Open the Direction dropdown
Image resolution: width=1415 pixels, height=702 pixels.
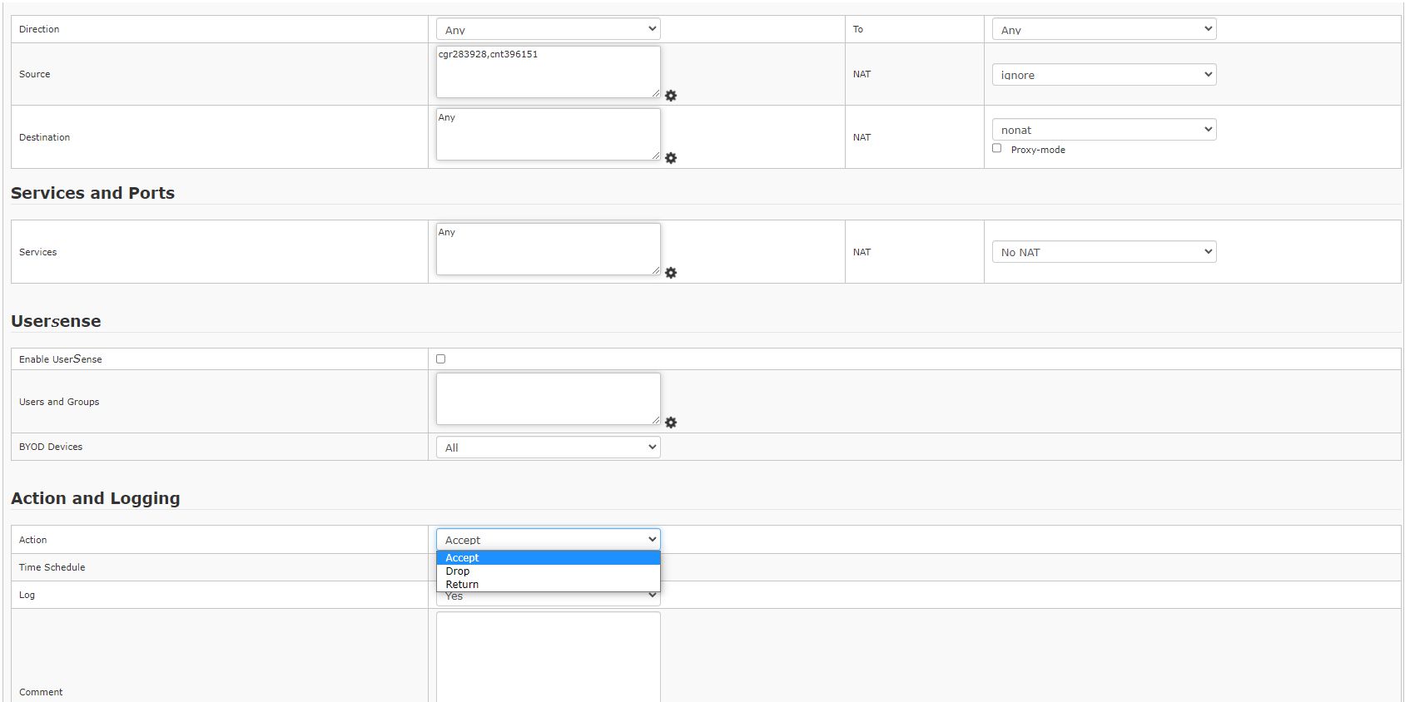(x=549, y=29)
